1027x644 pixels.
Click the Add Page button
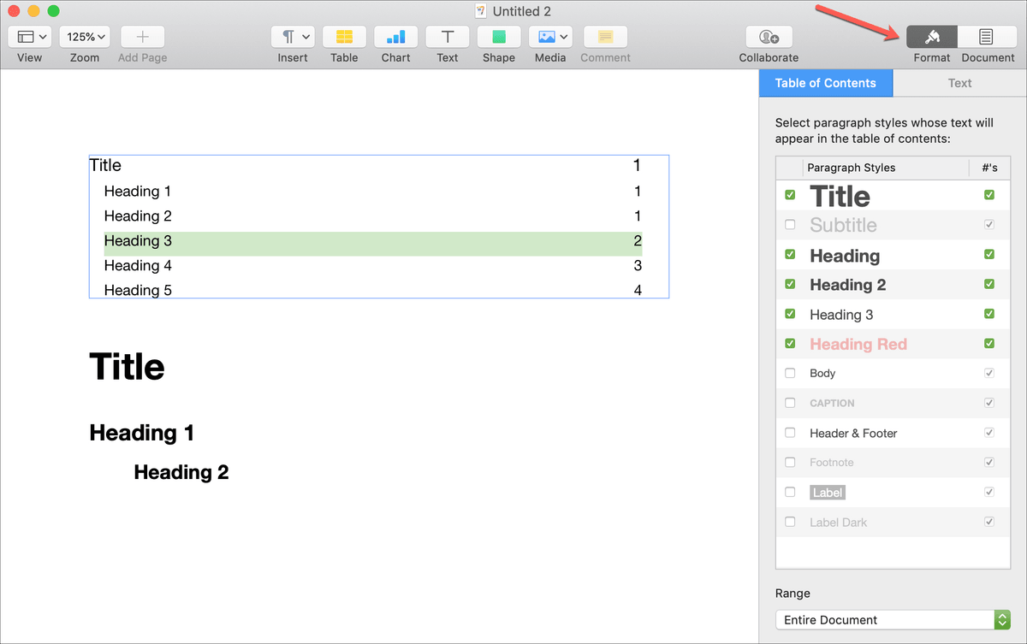(141, 37)
